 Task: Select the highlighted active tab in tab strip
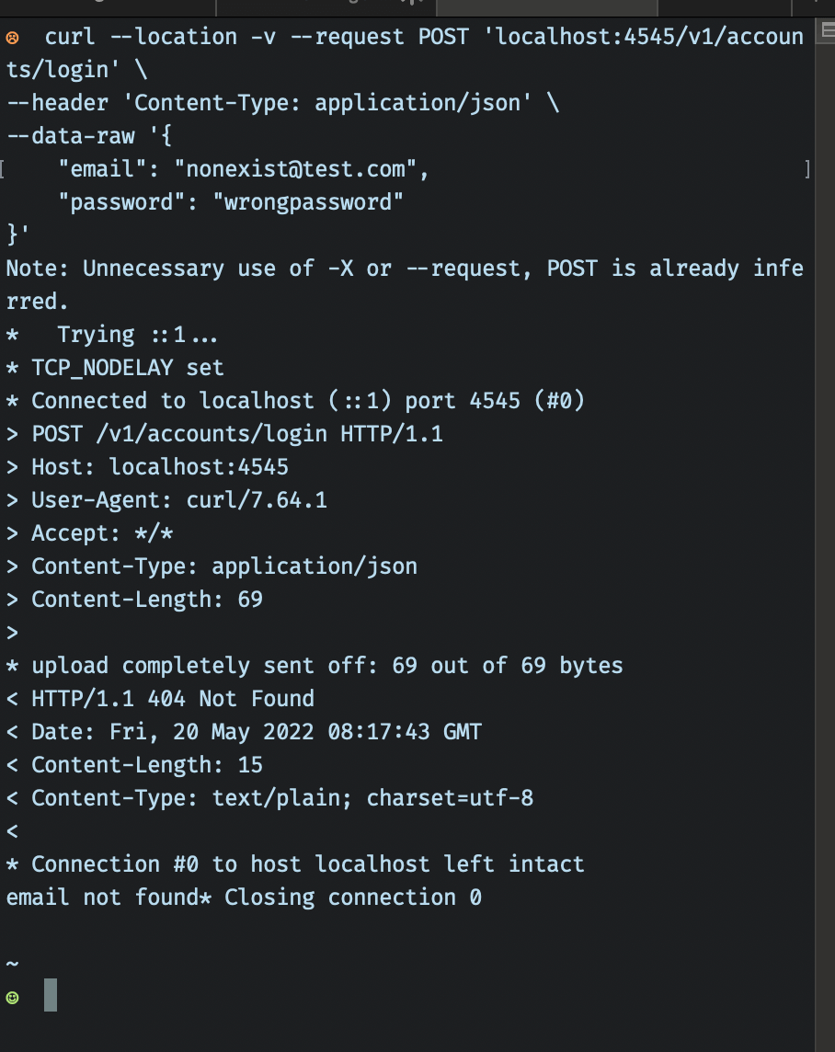[x=546, y=7]
